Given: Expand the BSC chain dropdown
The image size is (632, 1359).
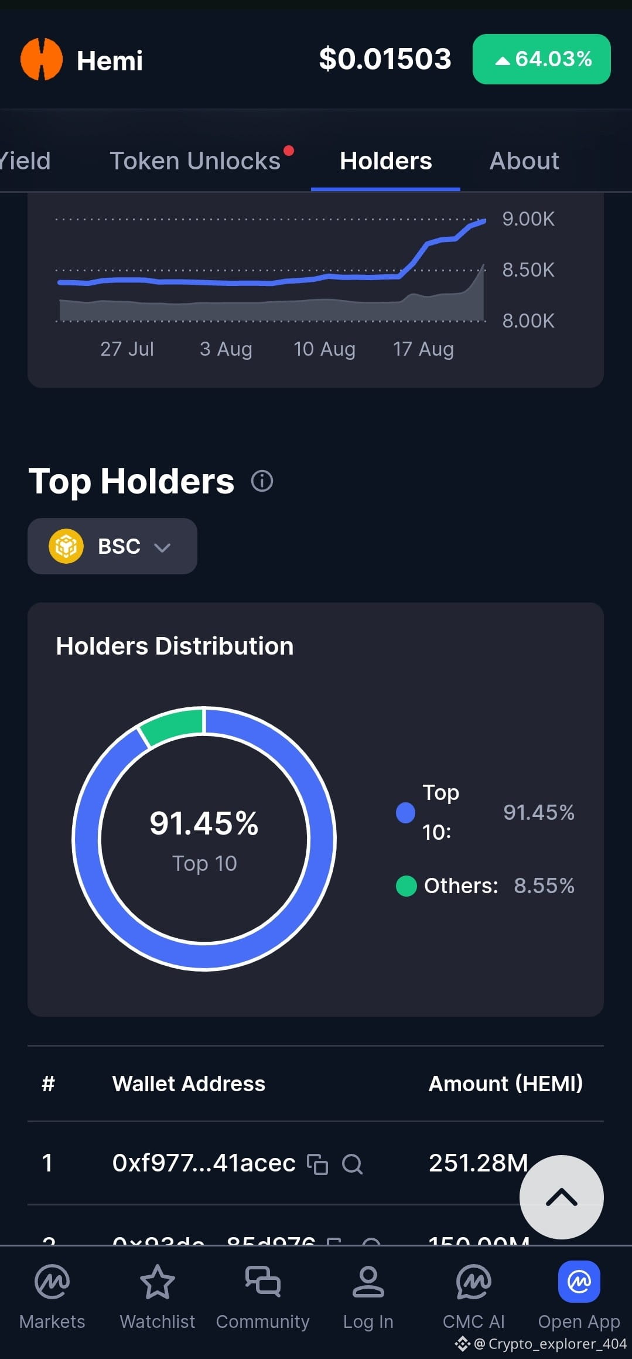Looking at the screenshot, I should click(x=112, y=546).
